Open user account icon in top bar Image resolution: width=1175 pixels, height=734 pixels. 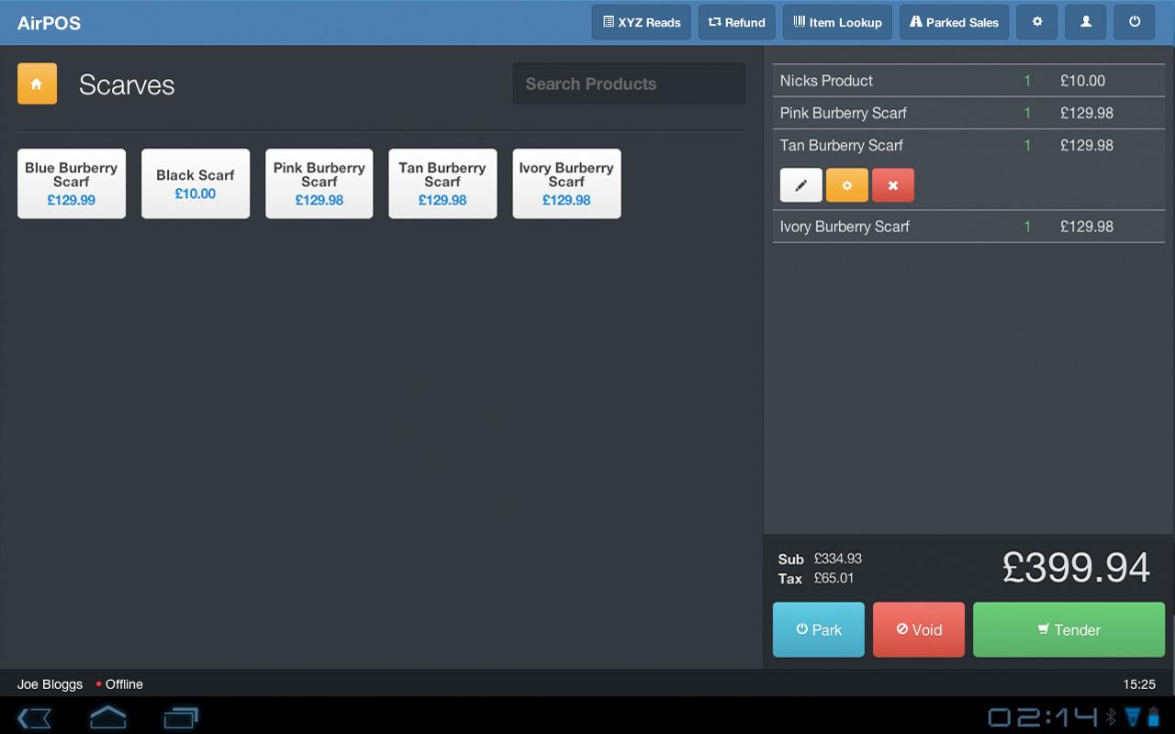point(1086,22)
